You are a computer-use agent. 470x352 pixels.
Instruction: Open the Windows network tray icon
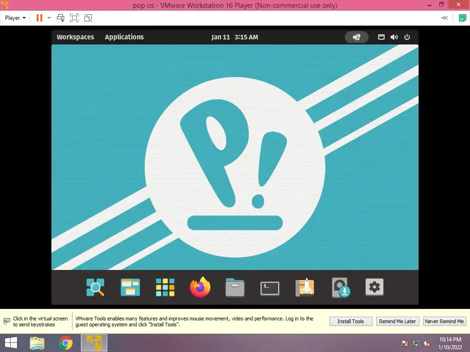click(x=416, y=343)
